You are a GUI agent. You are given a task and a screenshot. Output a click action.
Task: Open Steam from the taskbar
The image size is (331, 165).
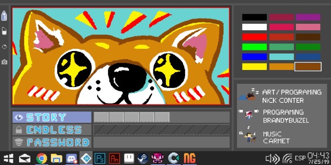point(143,159)
